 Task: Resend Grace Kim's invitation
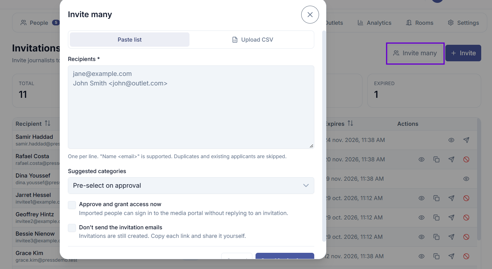tap(451, 256)
